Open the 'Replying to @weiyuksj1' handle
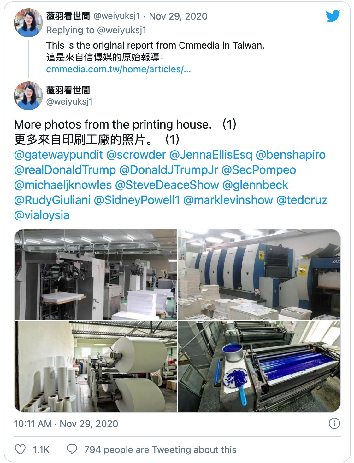Screen dimensions: 354x463 click(x=122, y=30)
